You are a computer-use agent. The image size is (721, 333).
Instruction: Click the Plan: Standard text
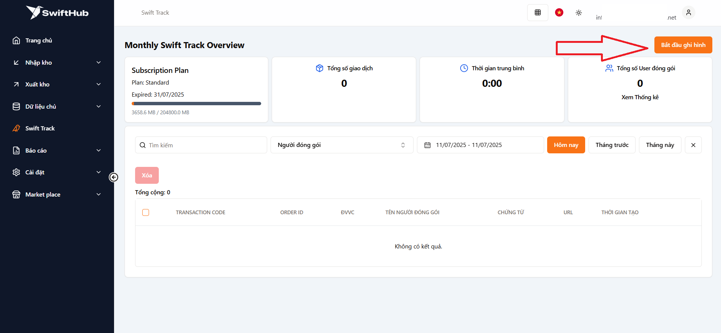[150, 82]
